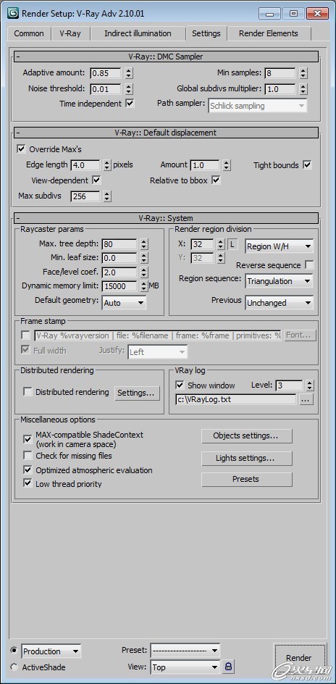Click the Adaptive amount value field

(x=106, y=73)
